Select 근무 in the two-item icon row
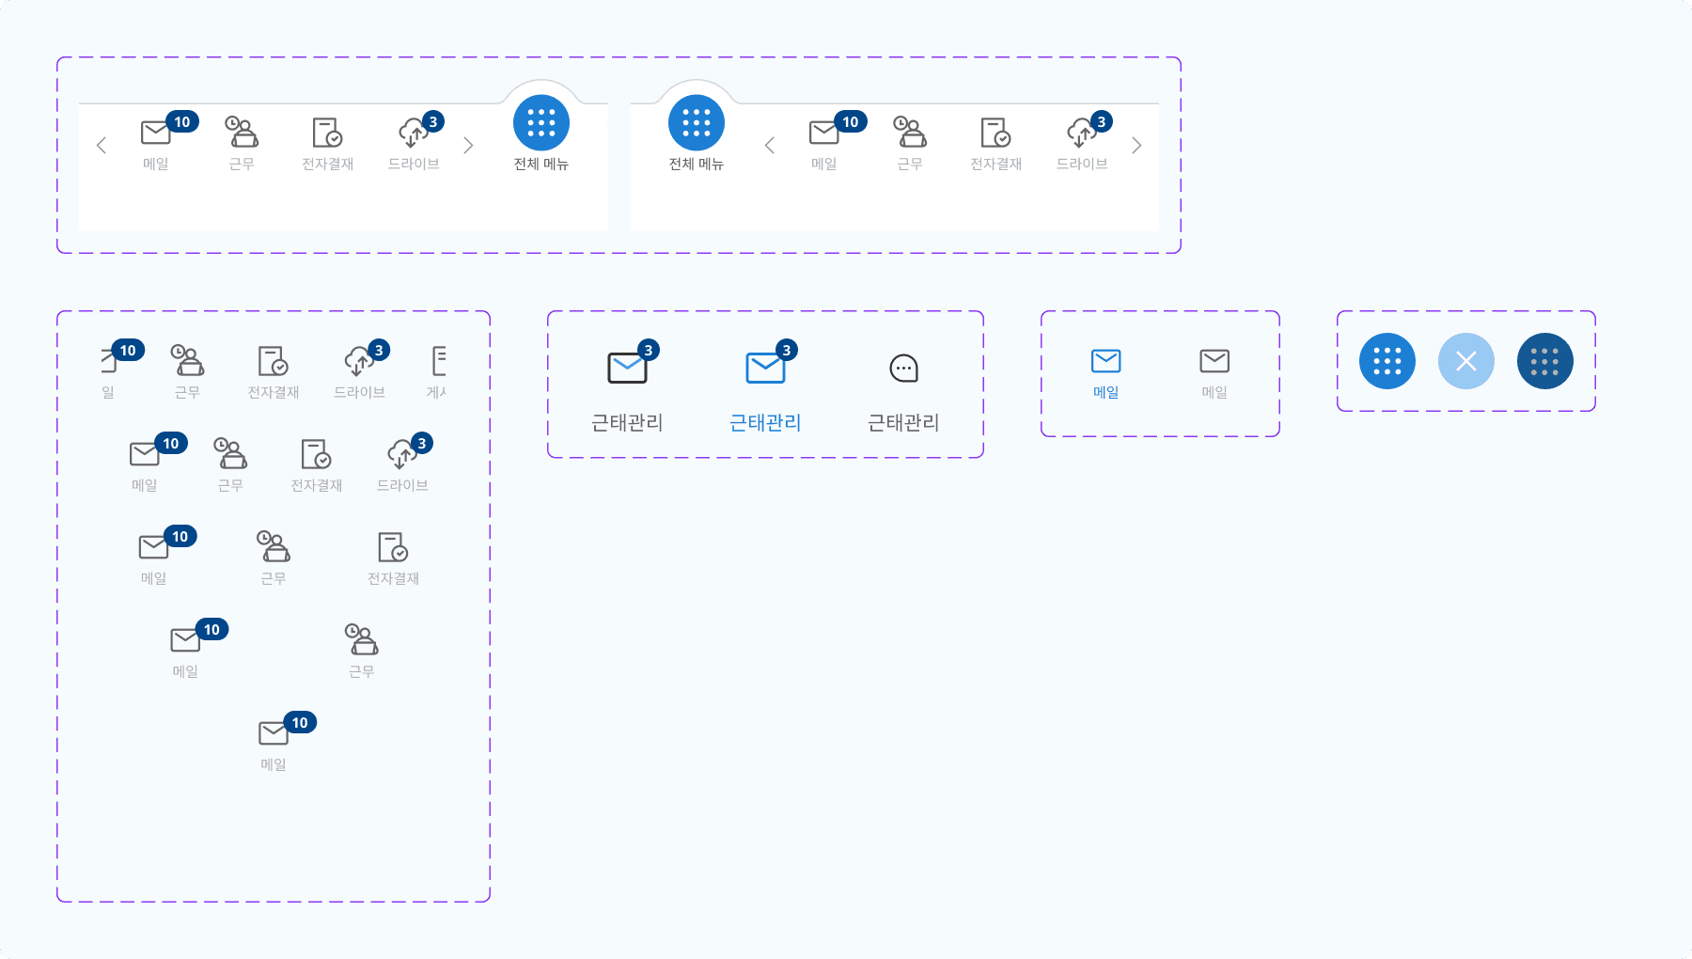 [x=362, y=652]
